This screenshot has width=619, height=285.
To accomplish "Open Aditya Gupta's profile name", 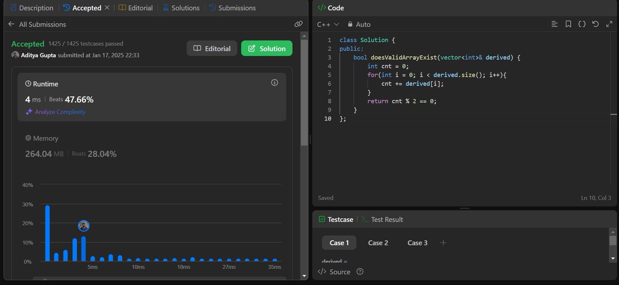I will [39, 55].
